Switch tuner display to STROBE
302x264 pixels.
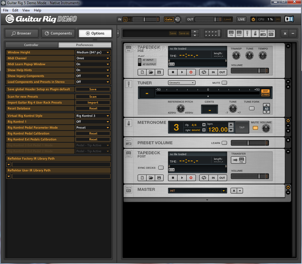[x=265, y=95]
